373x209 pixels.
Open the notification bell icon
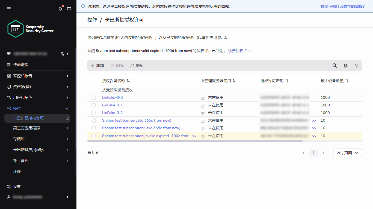point(60,8)
